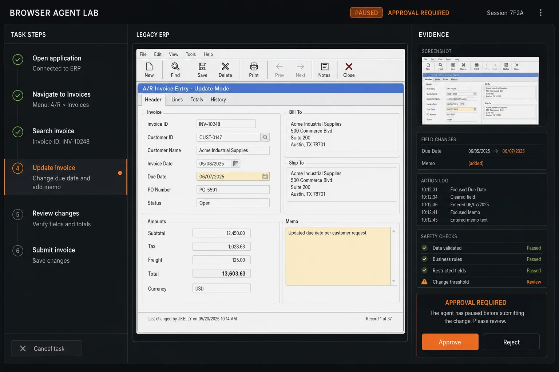Click the Navigate to Invoices checkmark icon
The width and height of the screenshot is (559, 372).
(x=18, y=96)
